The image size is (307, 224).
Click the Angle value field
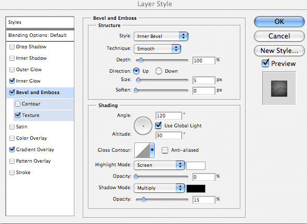(x=169, y=115)
